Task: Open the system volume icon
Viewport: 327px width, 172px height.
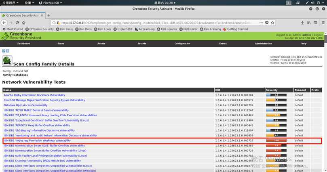Action: pyautogui.click(x=312, y=3)
